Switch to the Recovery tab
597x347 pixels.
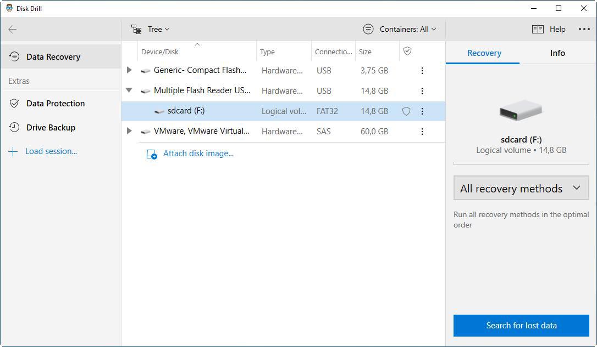pyautogui.click(x=484, y=53)
